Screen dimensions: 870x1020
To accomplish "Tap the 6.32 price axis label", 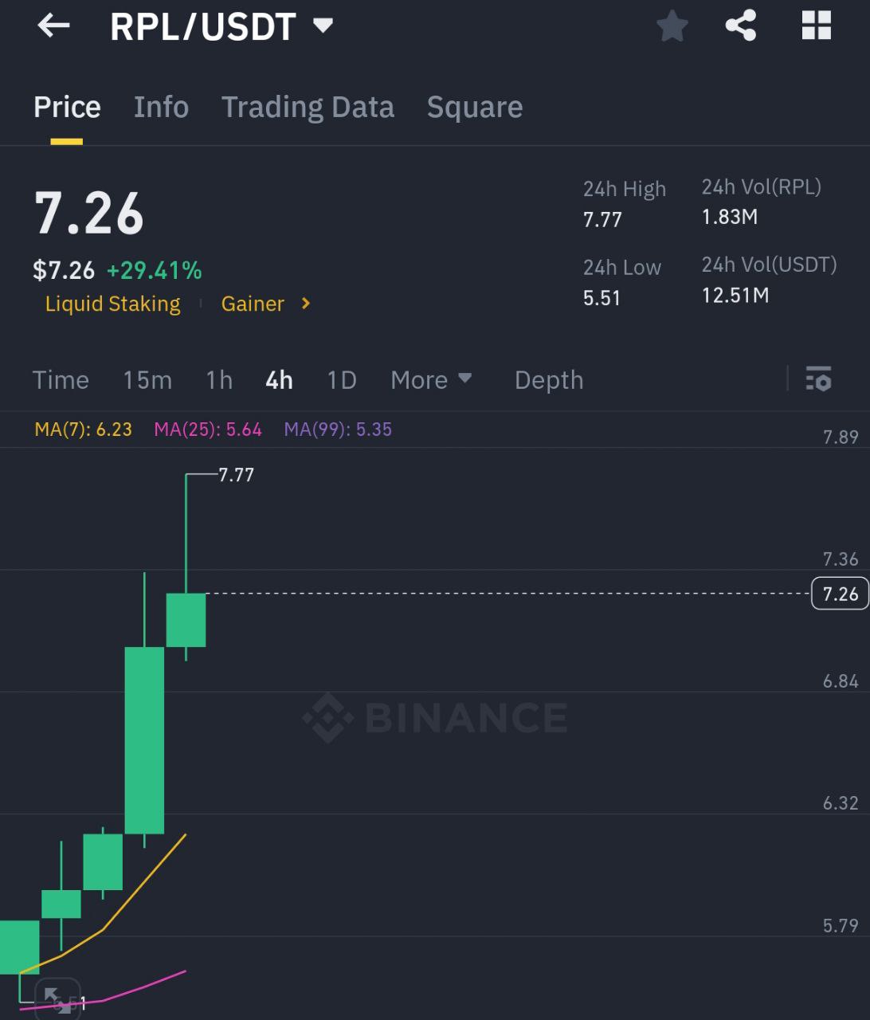I will pos(841,803).
